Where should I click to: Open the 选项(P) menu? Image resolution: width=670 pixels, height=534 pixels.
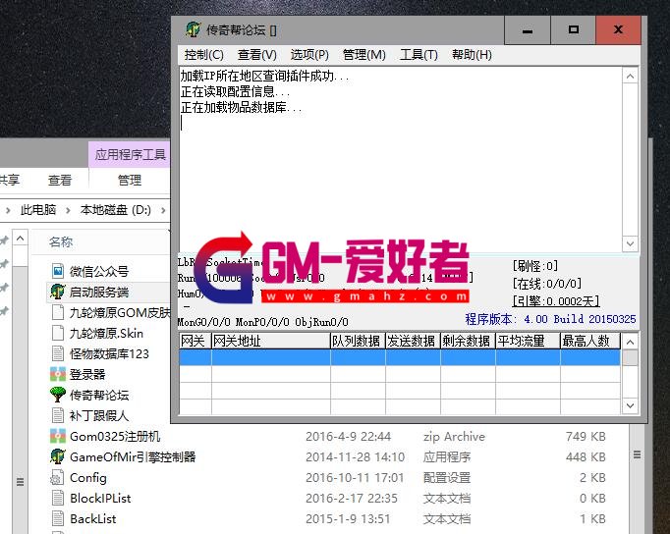pyautogui.click(x=309, y=55)
